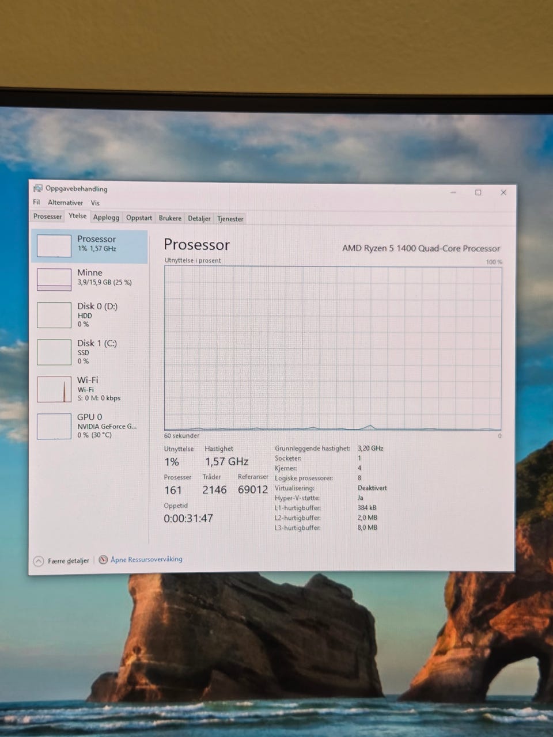Switch to the Oppstart tab
This screenshot has height=737, width=553.
tap(139, 218)
